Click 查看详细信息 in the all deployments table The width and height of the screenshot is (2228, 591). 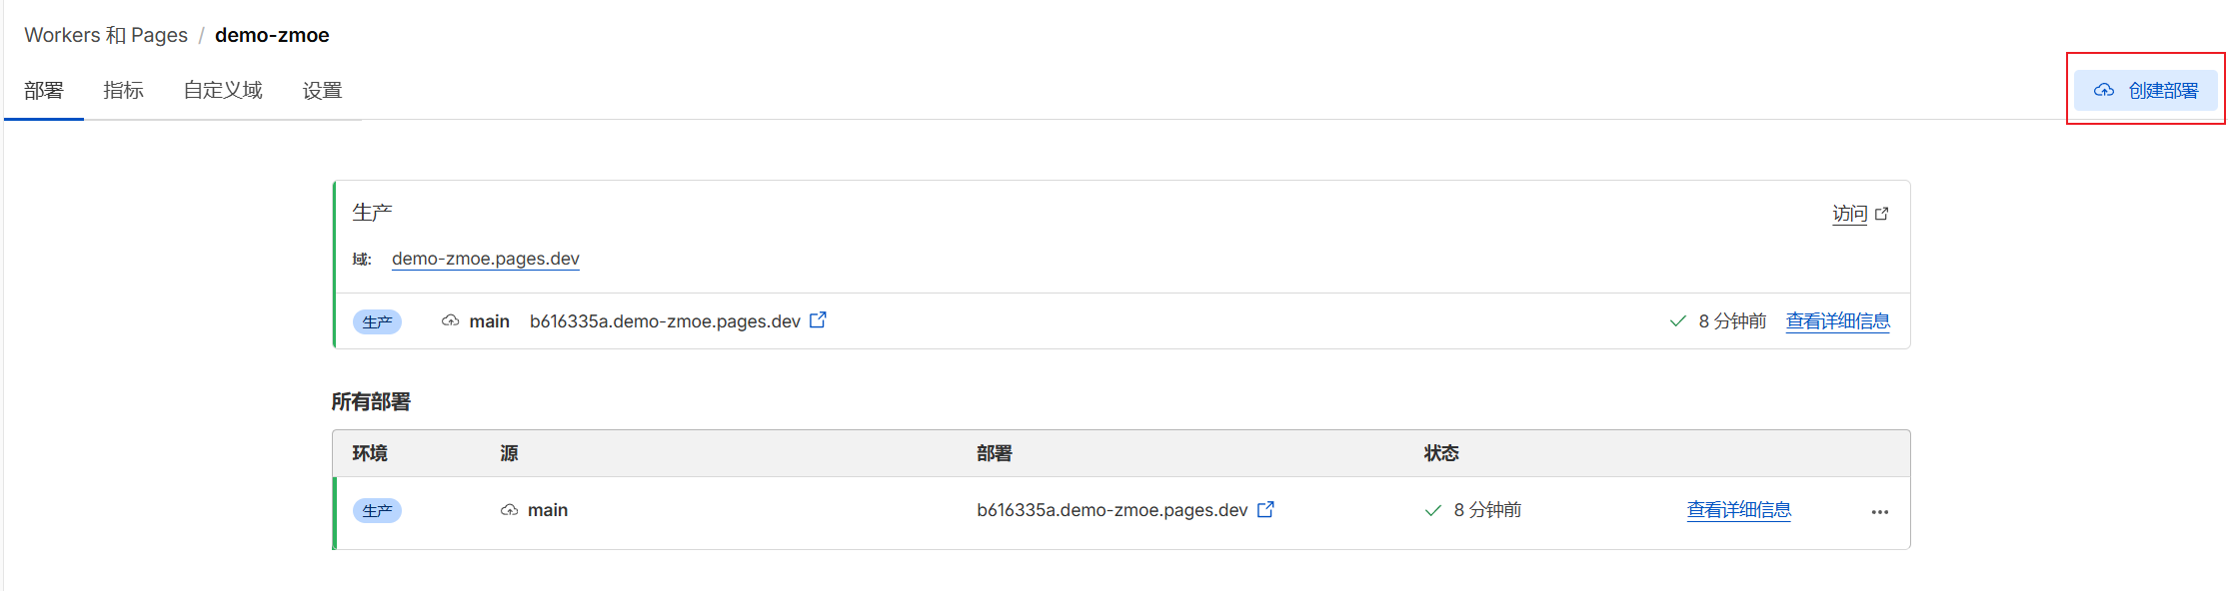point(1738,510)
